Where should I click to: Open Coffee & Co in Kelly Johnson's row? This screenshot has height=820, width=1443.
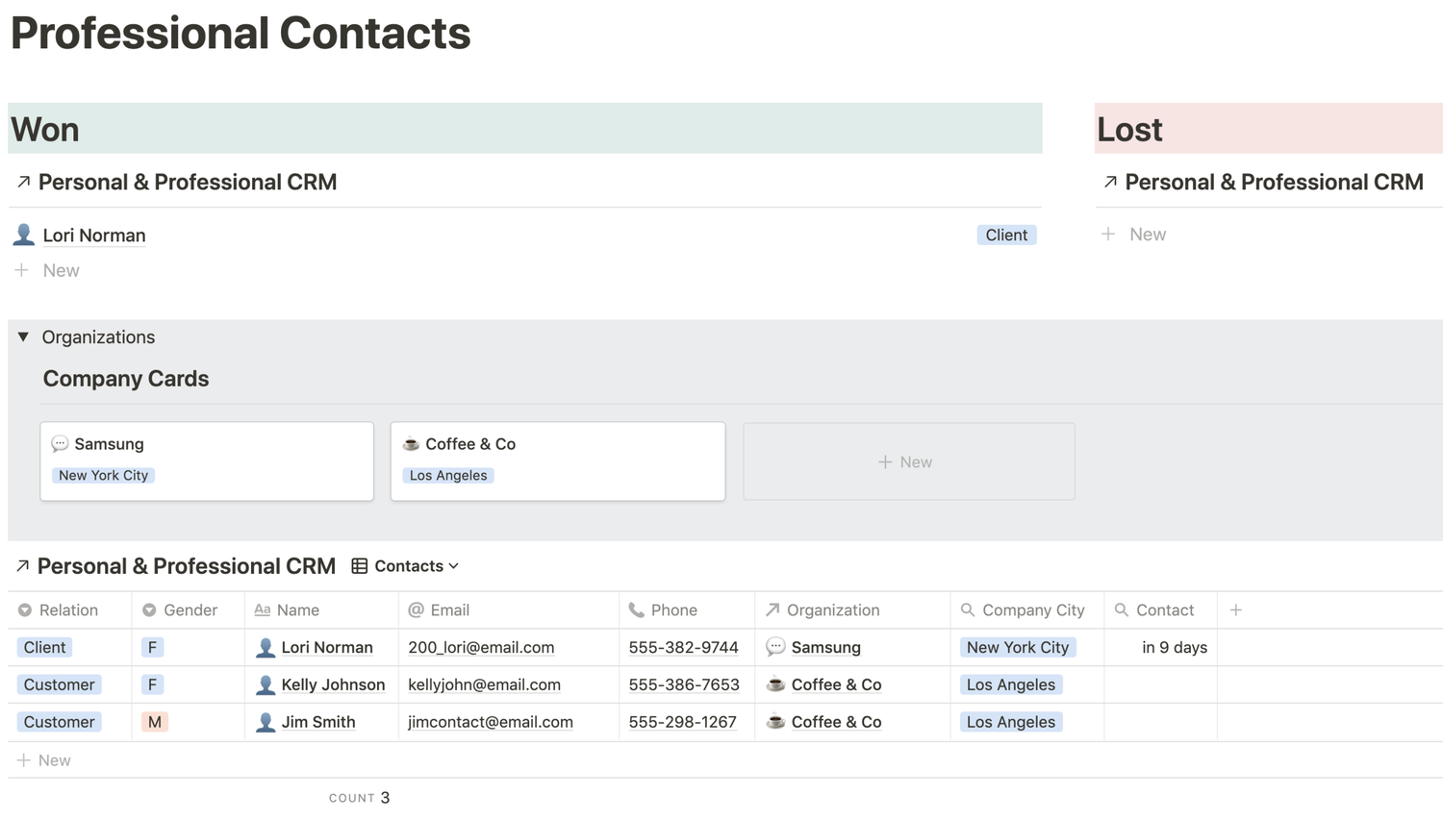[x=836, y=684]
